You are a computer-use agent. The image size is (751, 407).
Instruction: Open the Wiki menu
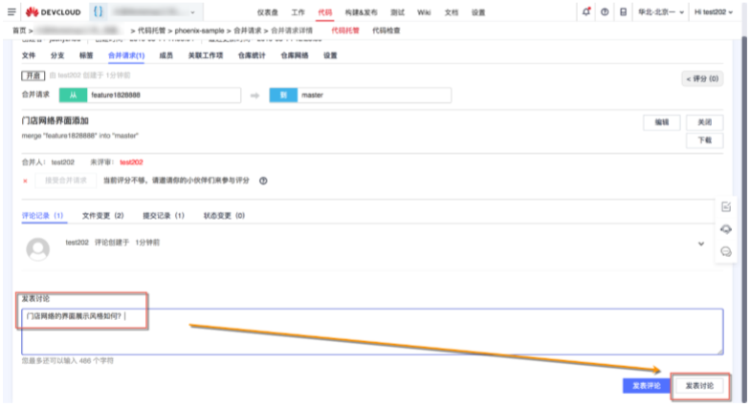click(x=424, y=12)
